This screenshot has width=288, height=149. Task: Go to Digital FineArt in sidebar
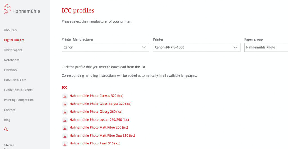point(14,40)
